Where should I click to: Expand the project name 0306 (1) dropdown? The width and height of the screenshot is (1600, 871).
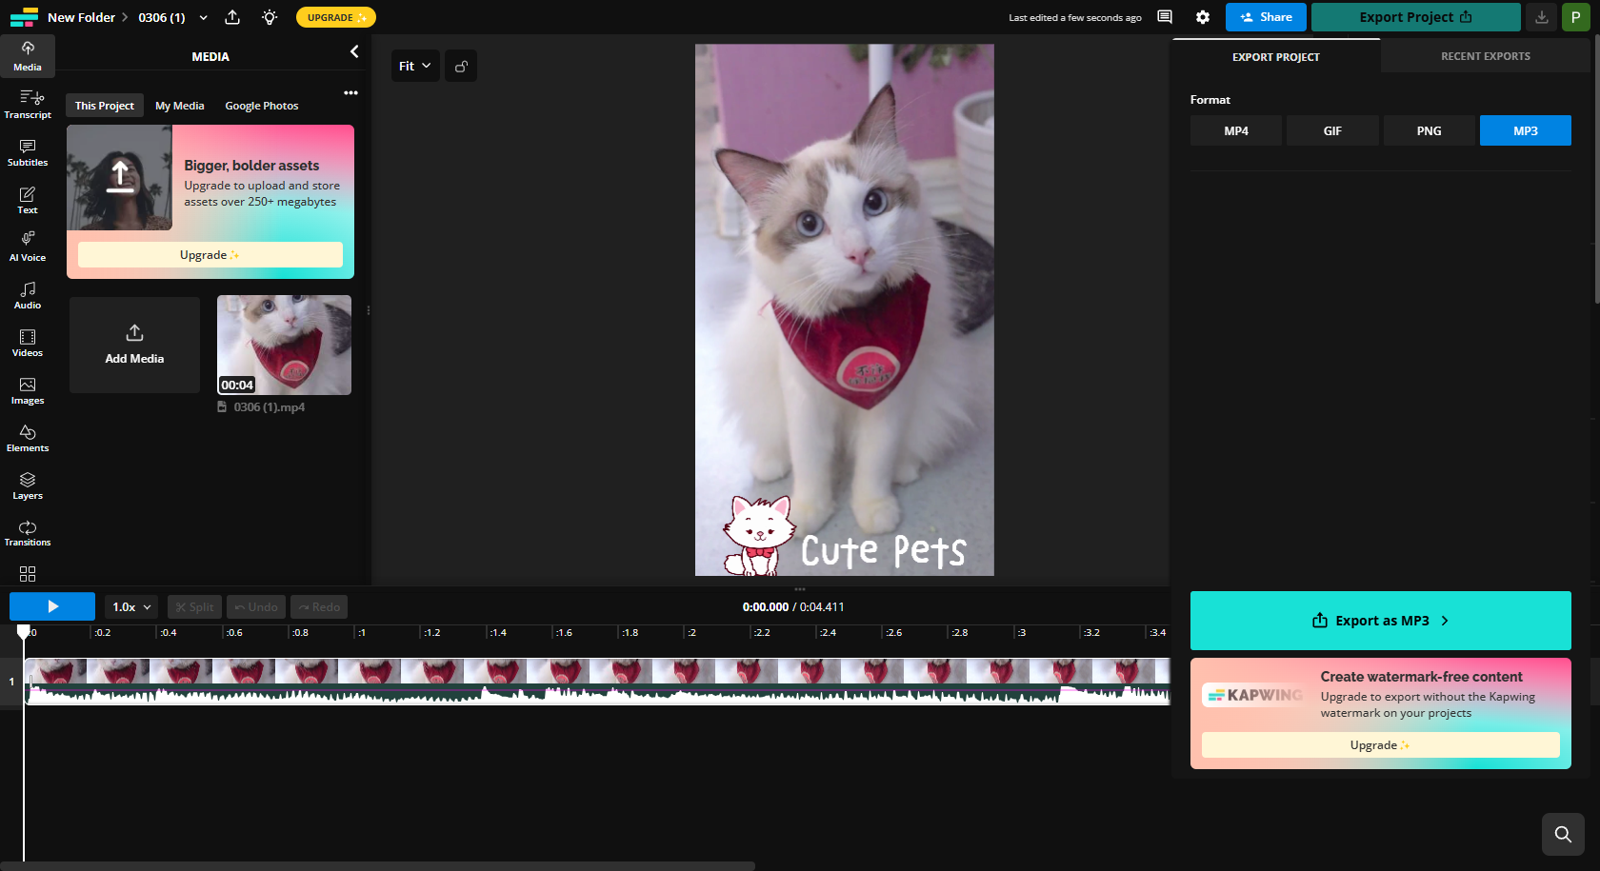203,17
